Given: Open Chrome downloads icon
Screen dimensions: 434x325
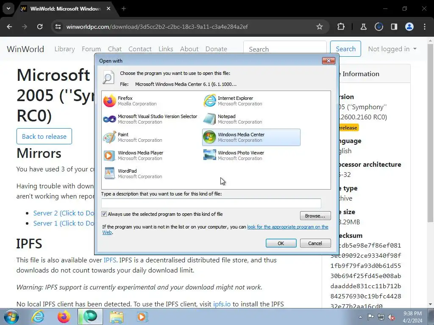Looking at the screenshot, I should point(378,27).
